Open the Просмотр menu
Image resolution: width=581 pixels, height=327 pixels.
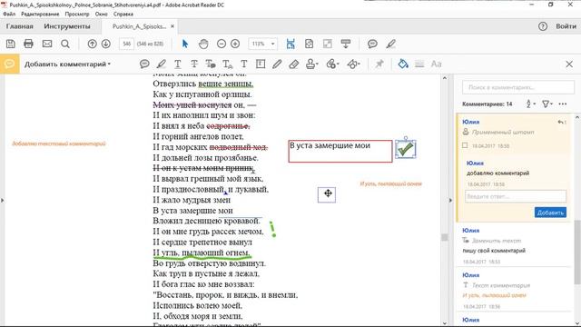point(77,15)
